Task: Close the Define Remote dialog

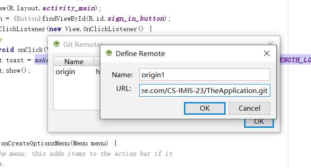Action: [x=267, y=53]
